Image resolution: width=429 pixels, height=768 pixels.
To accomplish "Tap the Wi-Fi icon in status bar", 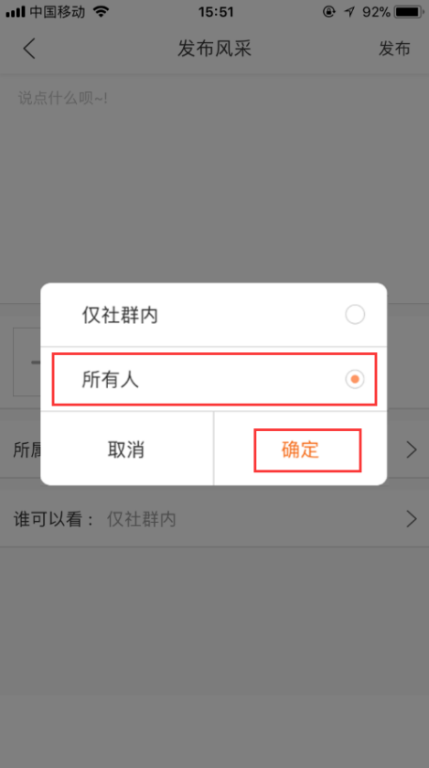I will [102, 12].
